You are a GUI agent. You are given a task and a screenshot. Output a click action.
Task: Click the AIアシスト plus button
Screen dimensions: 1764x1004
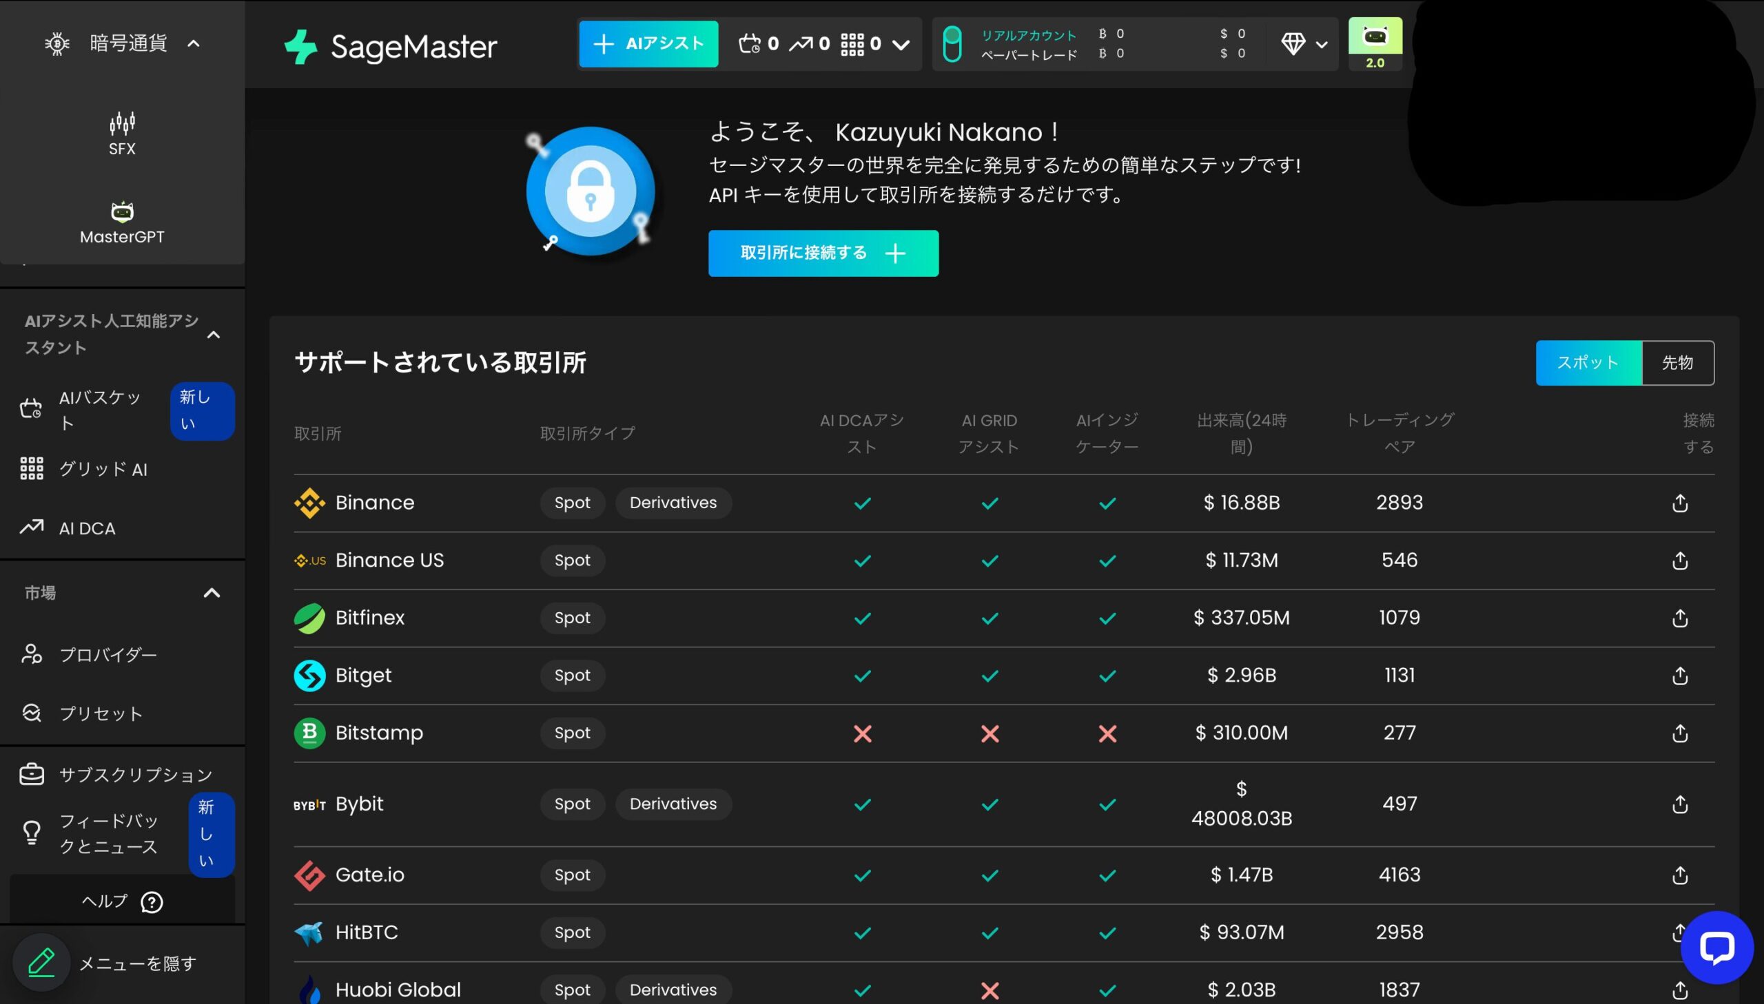click(x=648, y=44)
